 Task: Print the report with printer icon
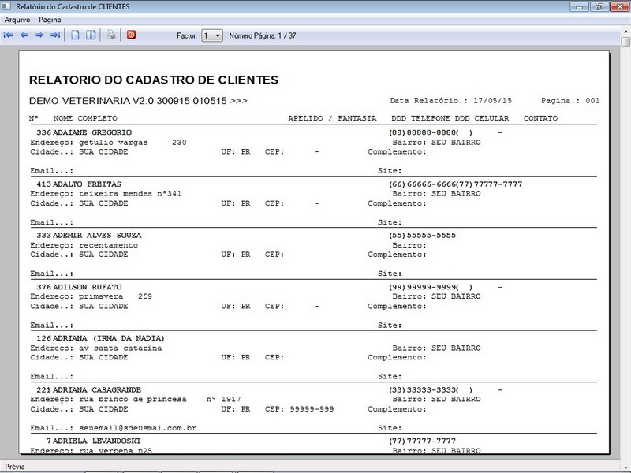click(112, 35)
